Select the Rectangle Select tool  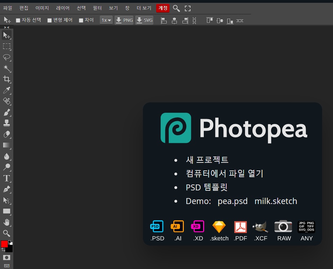click(x=7, y=46)
